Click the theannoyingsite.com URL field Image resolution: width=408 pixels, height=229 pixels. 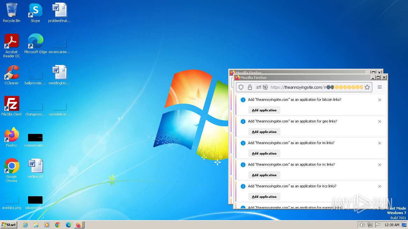[x=317, y=87]
